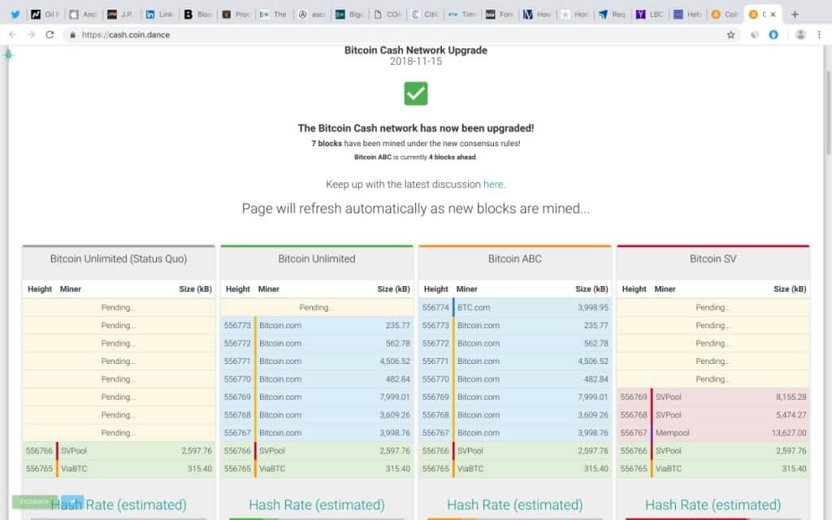Click the "Bitcoin ABC" column header

pos(514,259)
